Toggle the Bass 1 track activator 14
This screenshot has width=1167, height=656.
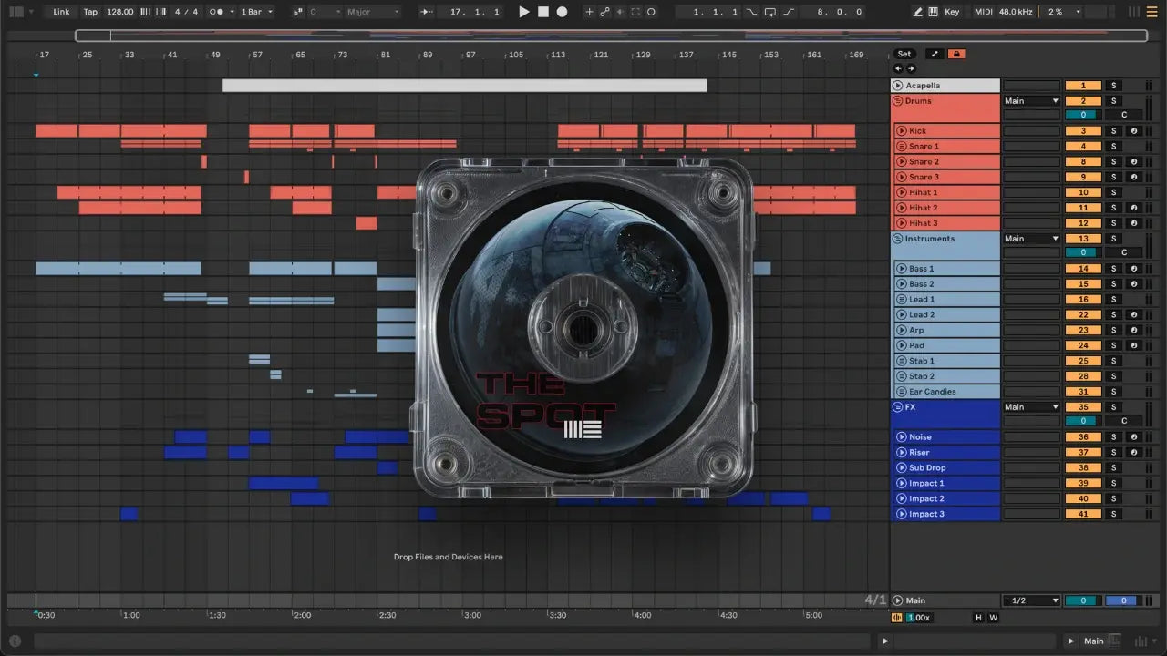1083,269
